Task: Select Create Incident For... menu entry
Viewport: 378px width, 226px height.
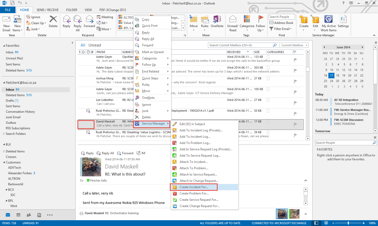Action: pos(194,187)
